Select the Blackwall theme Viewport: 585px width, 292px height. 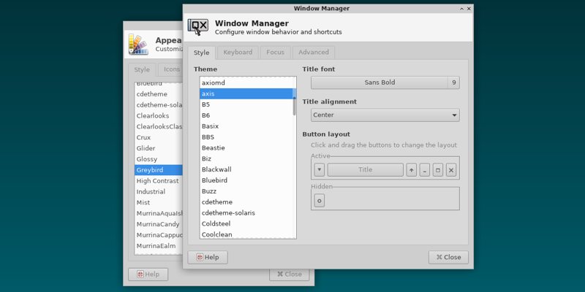pos(246,169)
